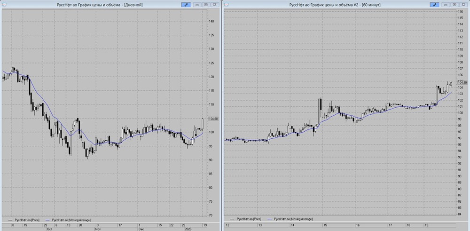Click the 84 level on the hourly price axis
The height and width of the screenshot is (231, 470).
[x=460, y=214]
